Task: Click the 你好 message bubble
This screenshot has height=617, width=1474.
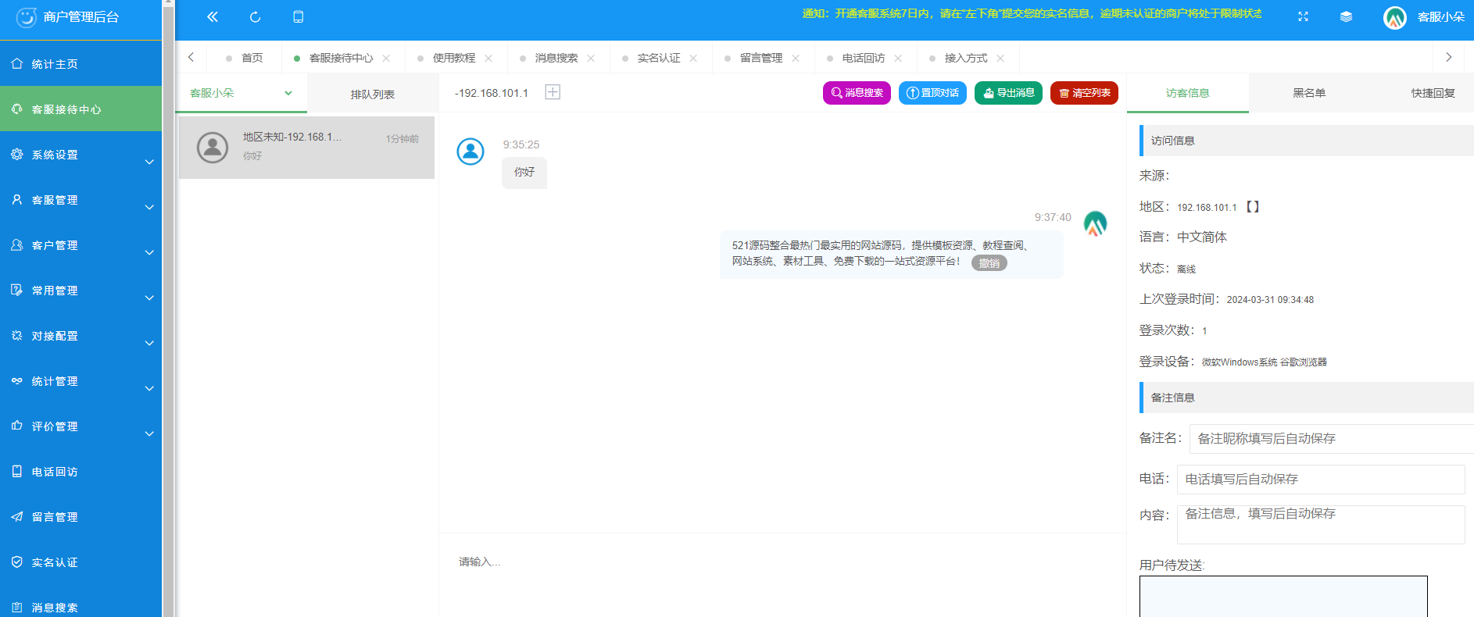Action: 524,173
